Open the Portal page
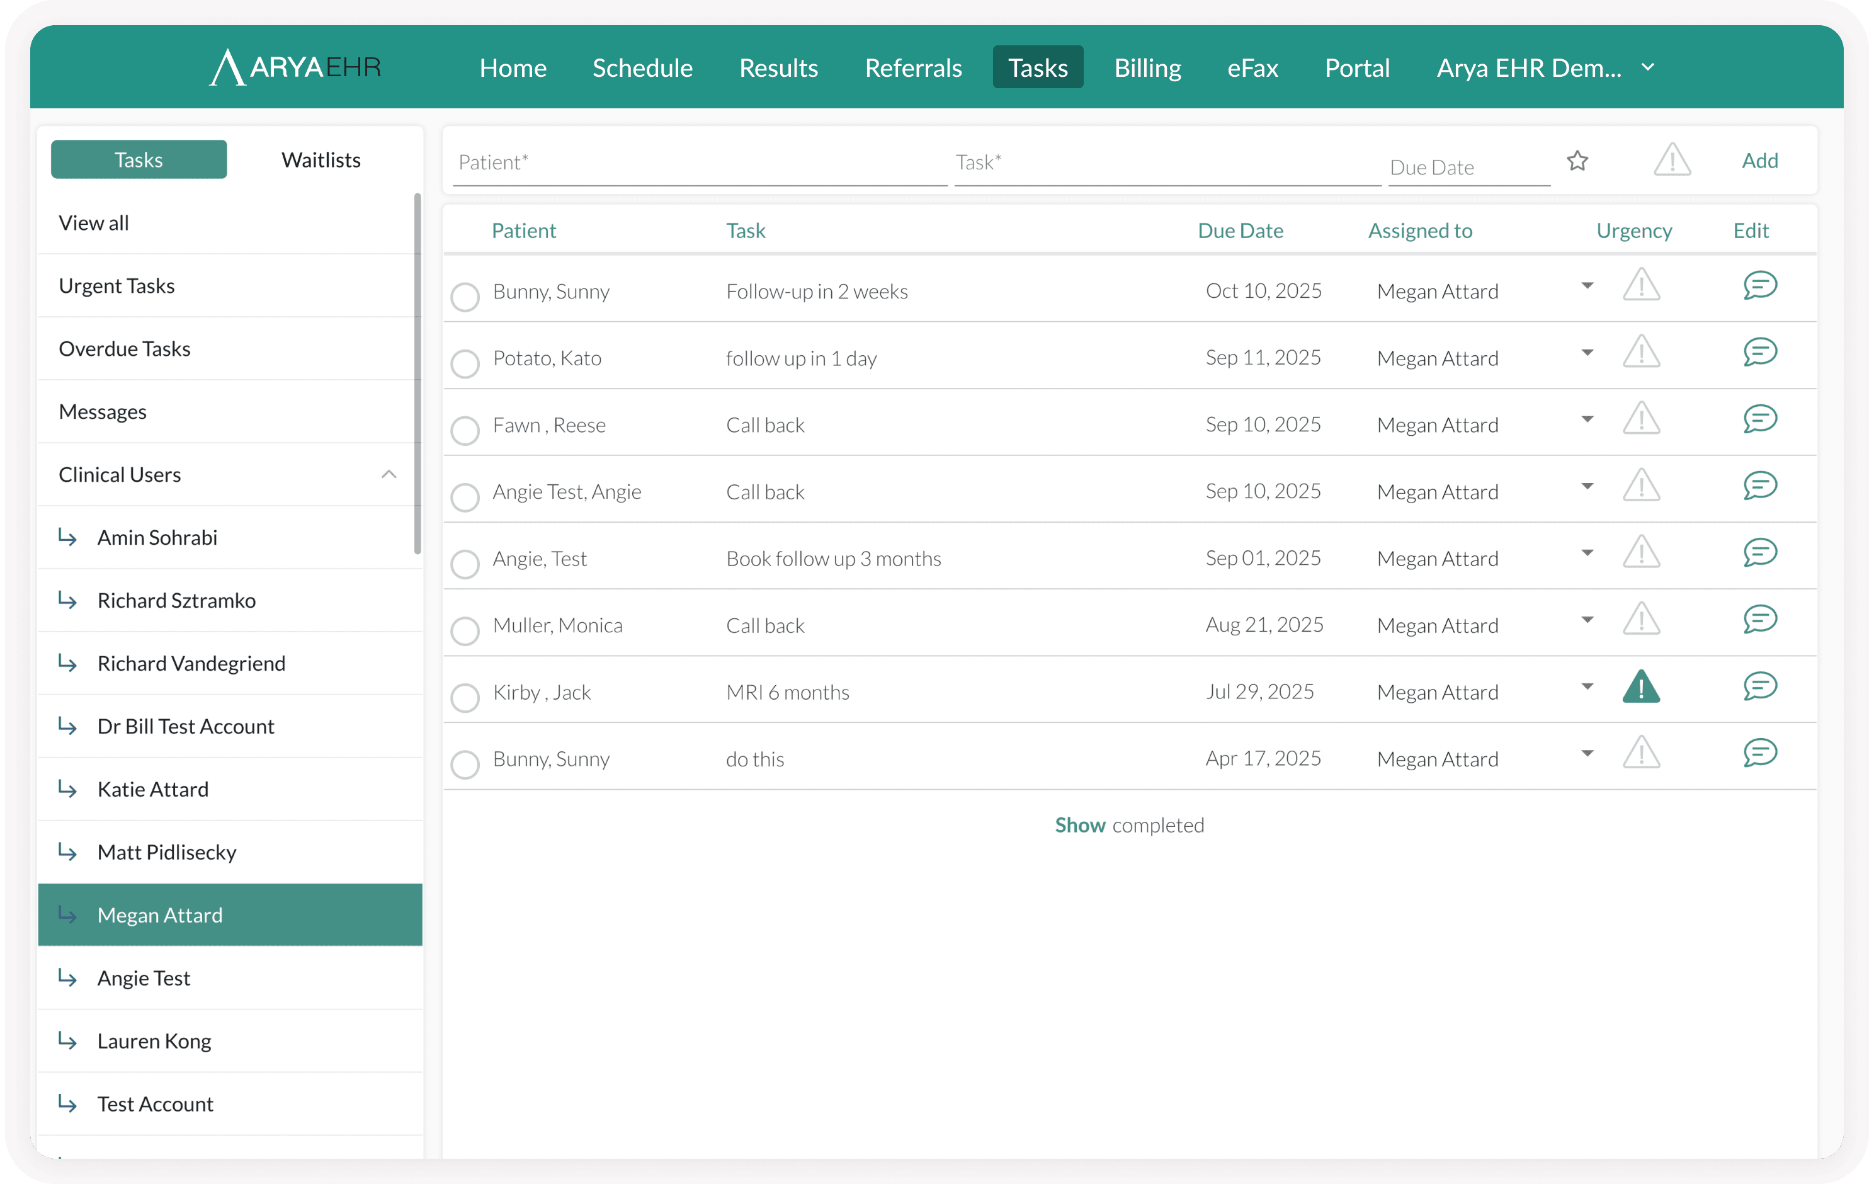 click(x=1356, y=68)
